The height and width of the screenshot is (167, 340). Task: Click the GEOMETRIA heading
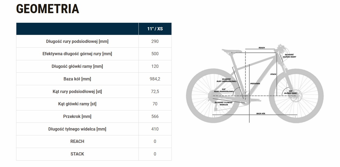pyautogui.click(x=47, y=9)
